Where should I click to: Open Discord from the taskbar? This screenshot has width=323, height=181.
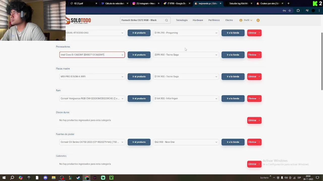(x=45, y=178)
